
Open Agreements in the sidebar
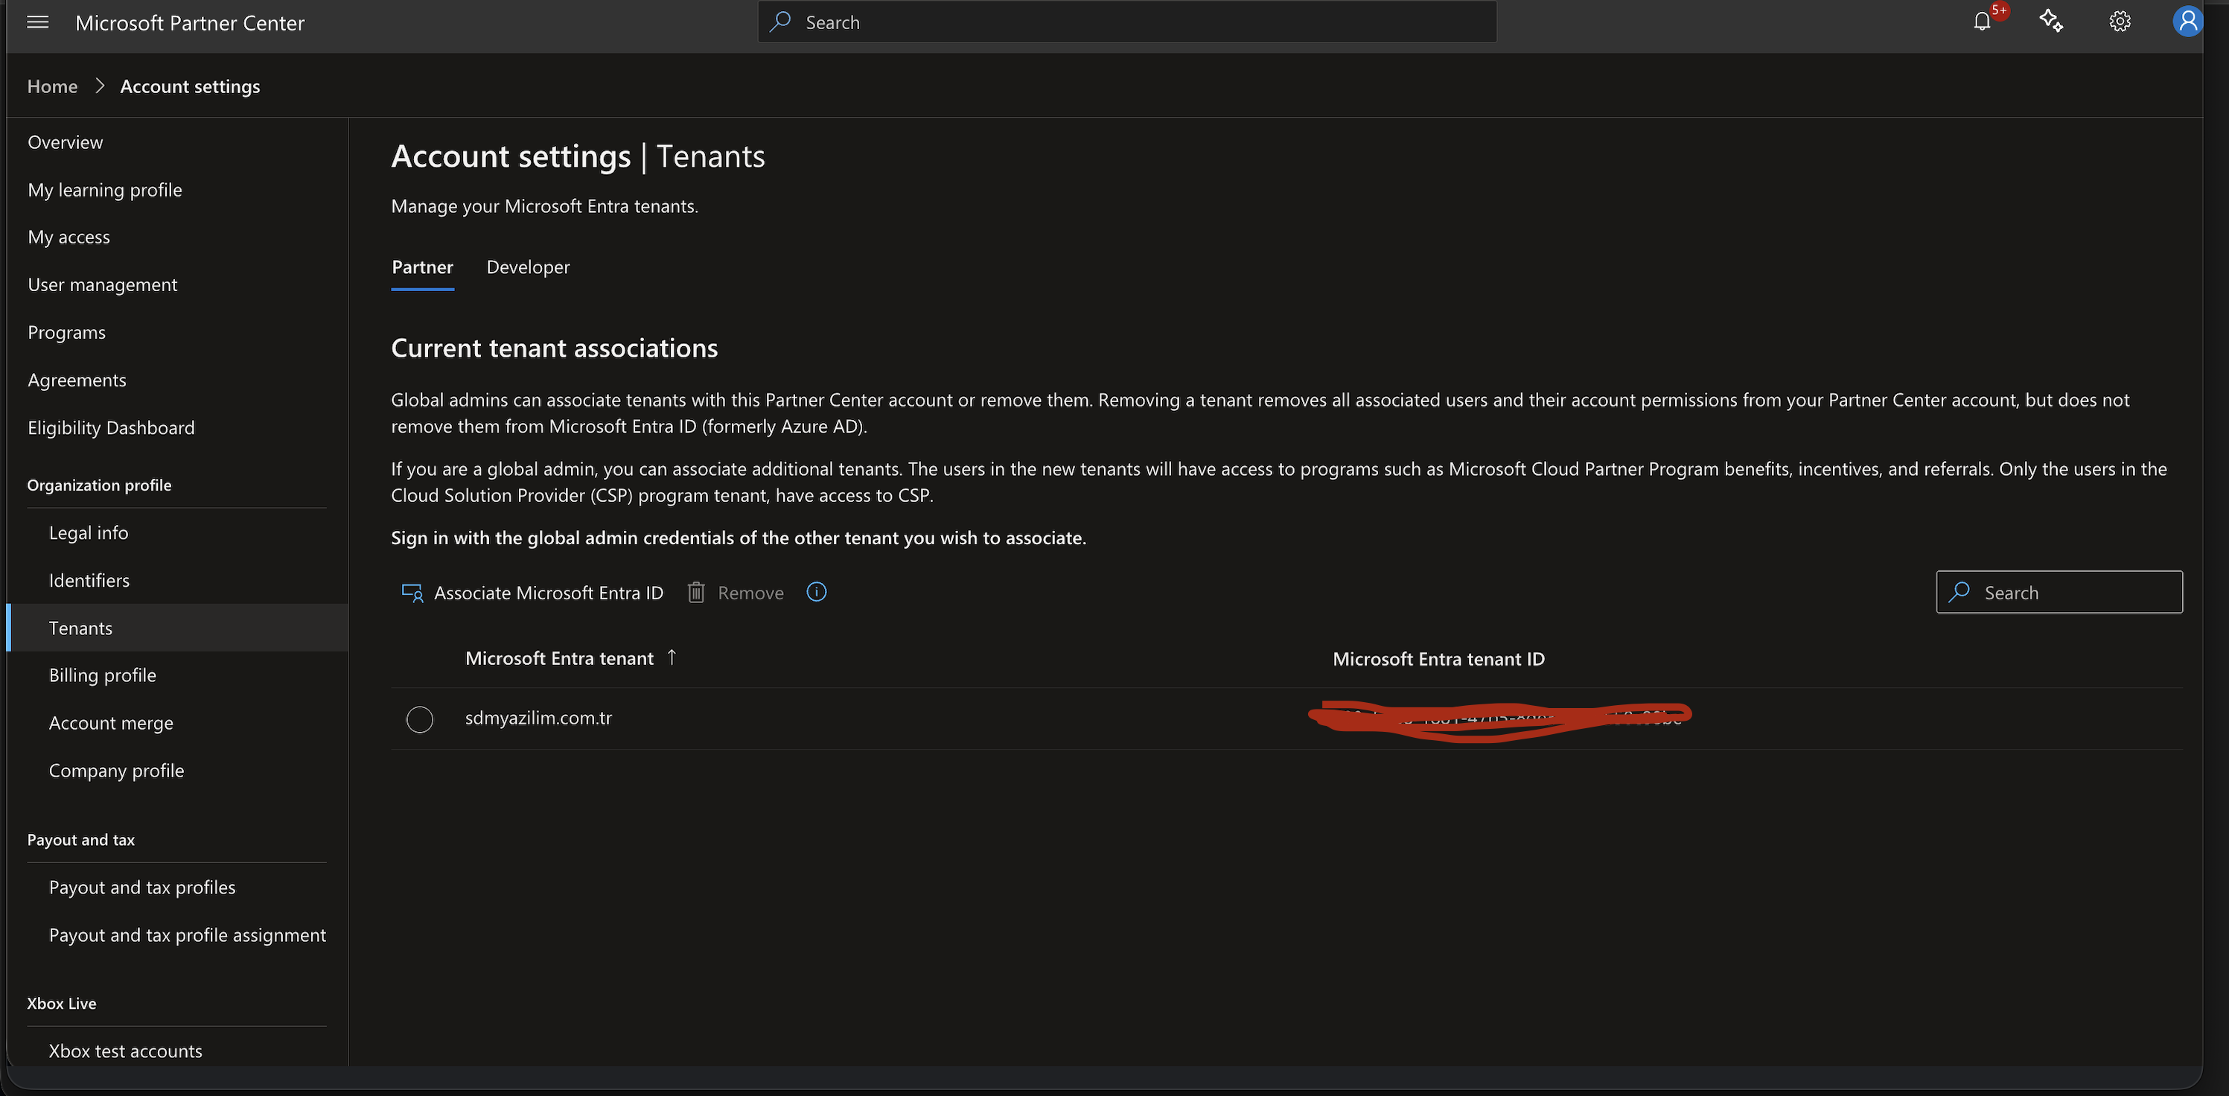[x=77, y=380]
